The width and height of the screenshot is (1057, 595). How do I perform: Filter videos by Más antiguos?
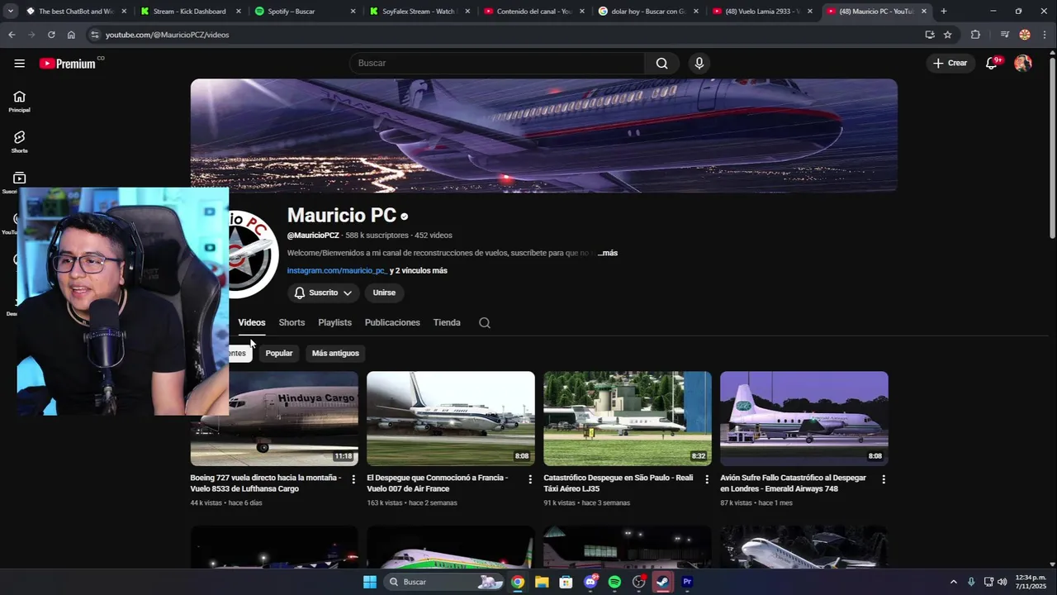point(335,353)
